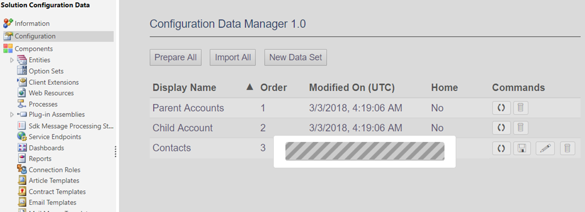Click the Plug-in Assemblies icon

pyautogui.click(x=22, y=115)
